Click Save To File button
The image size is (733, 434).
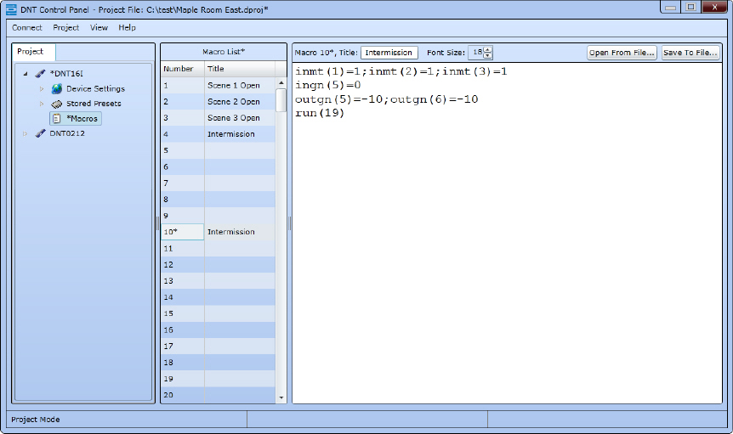coord(690,53)
